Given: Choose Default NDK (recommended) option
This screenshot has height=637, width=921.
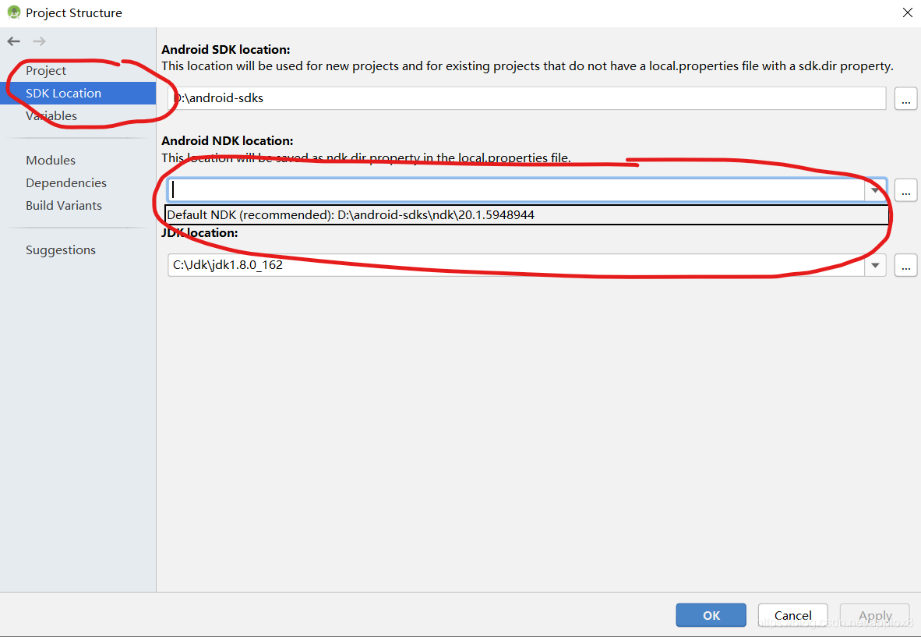Looking at the screenshot, I should (527, 214).
